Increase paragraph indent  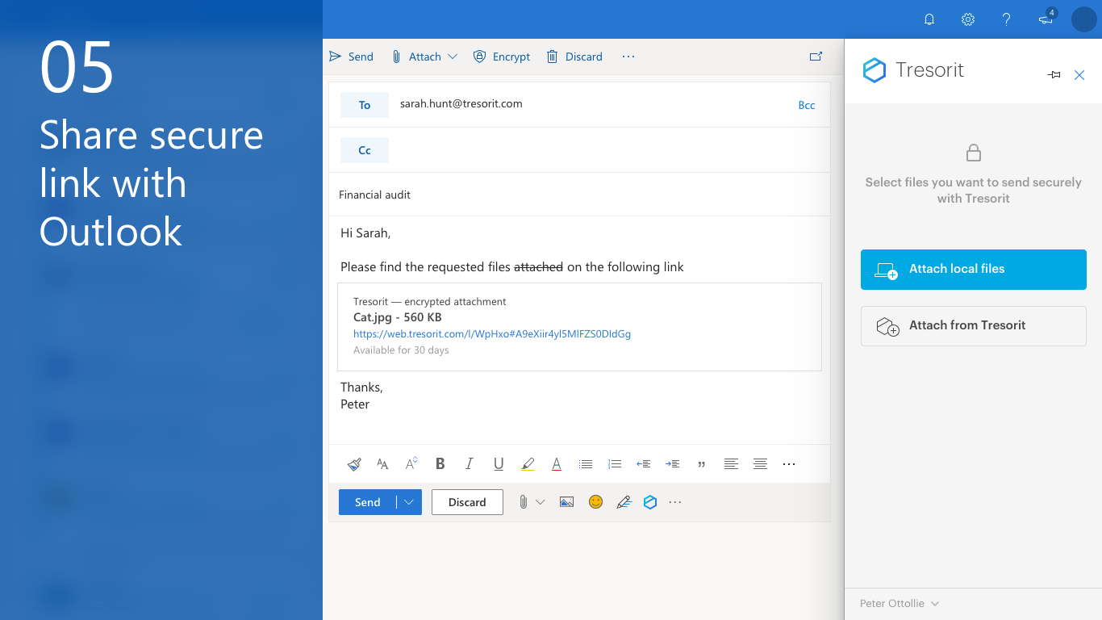672,464
